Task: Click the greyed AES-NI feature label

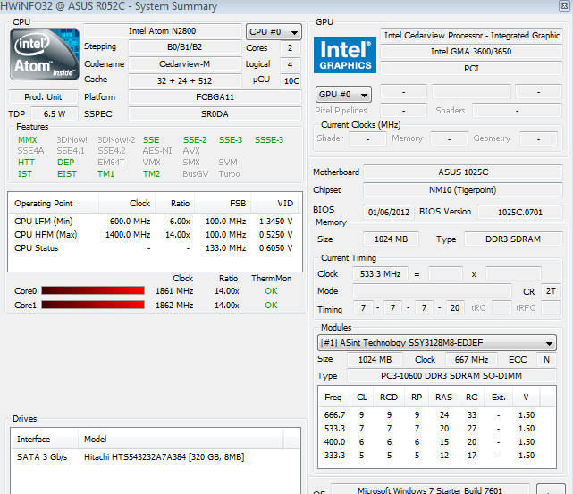Action: click(x=157, y=150)
